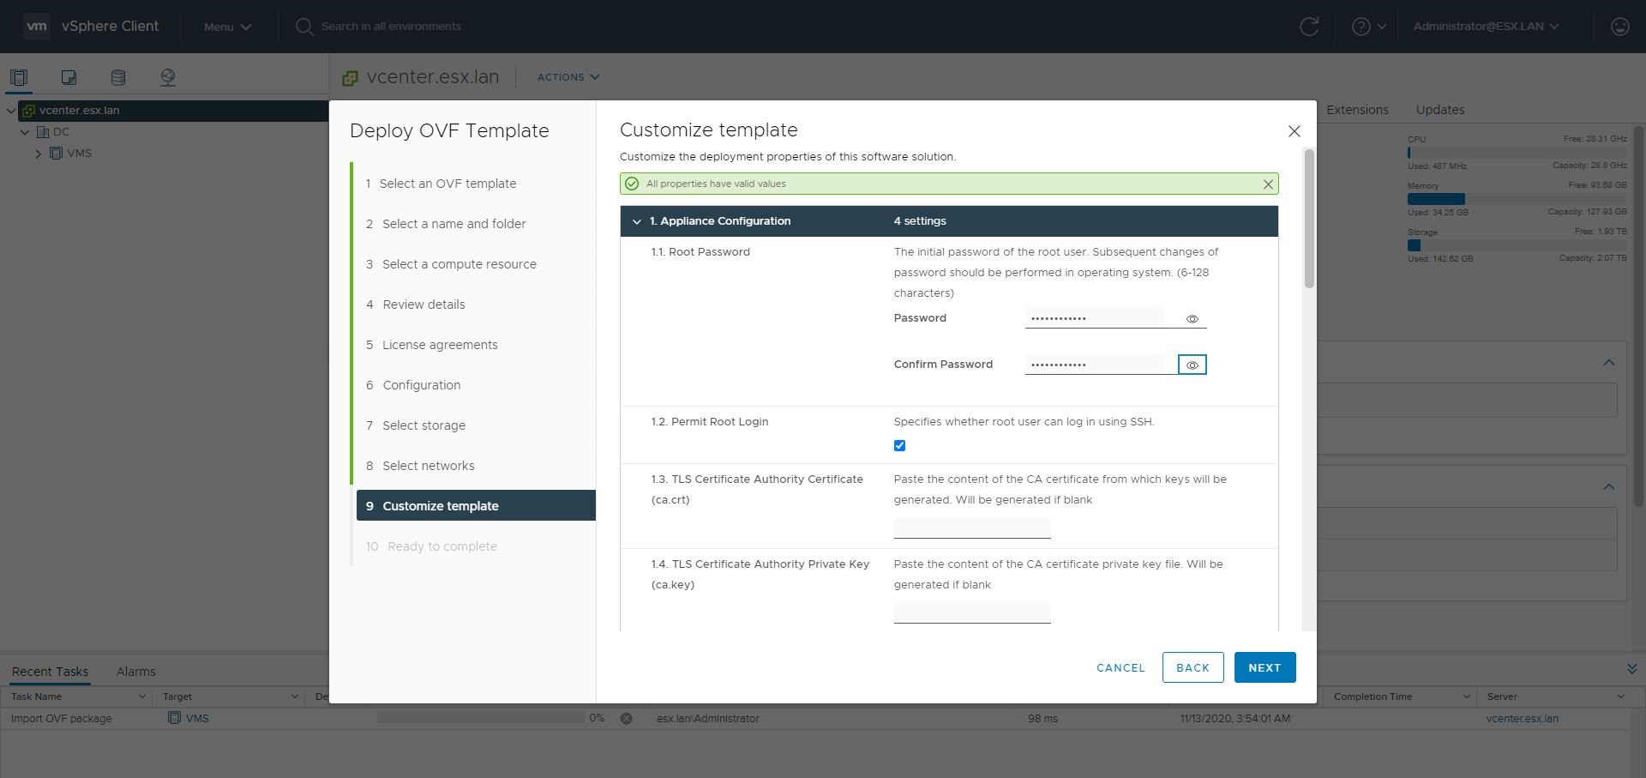The image size is (1646, 778).
Task: Open the help question mark icon
Action: pyautogui.click(x=1361, y=27)
